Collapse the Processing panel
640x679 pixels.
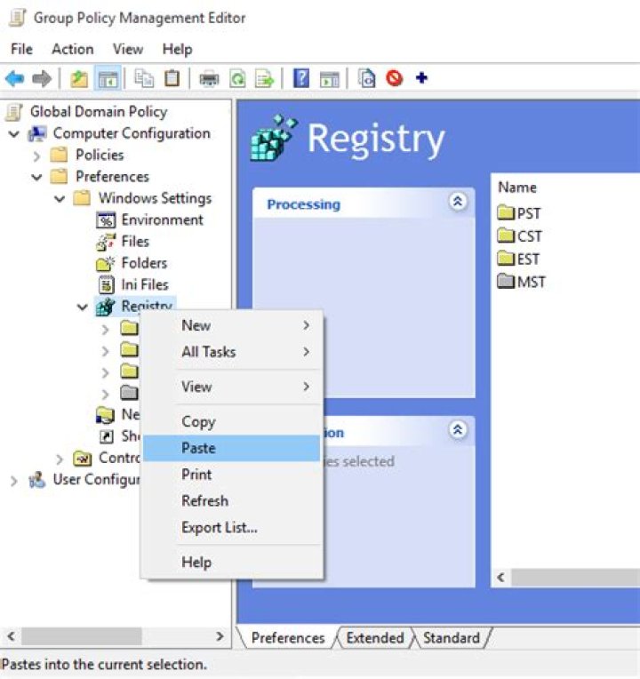(458, 202)
